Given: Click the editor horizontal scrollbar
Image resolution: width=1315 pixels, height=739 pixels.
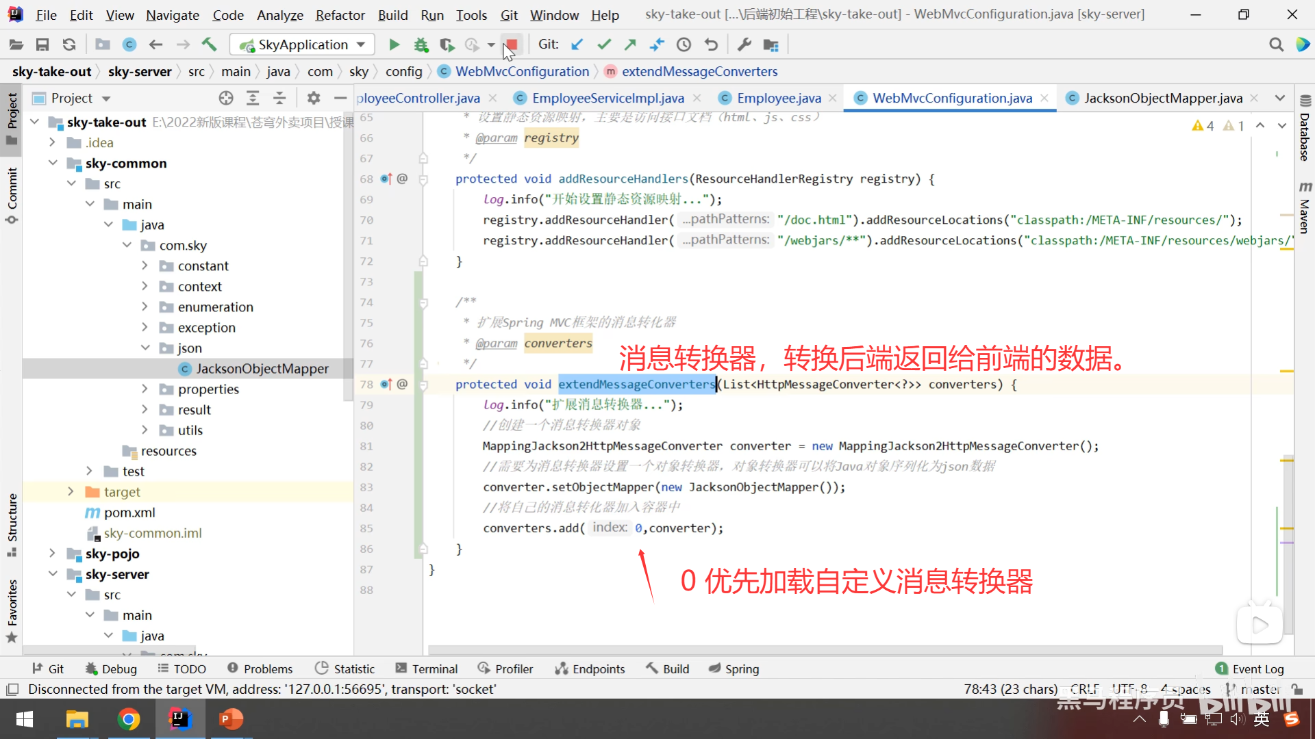Looking at the screenshot, I should click(x=822, y=650).
